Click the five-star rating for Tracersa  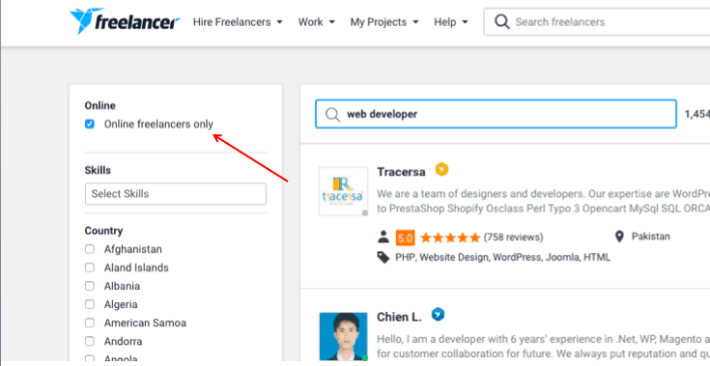click(x=450, y=237)
